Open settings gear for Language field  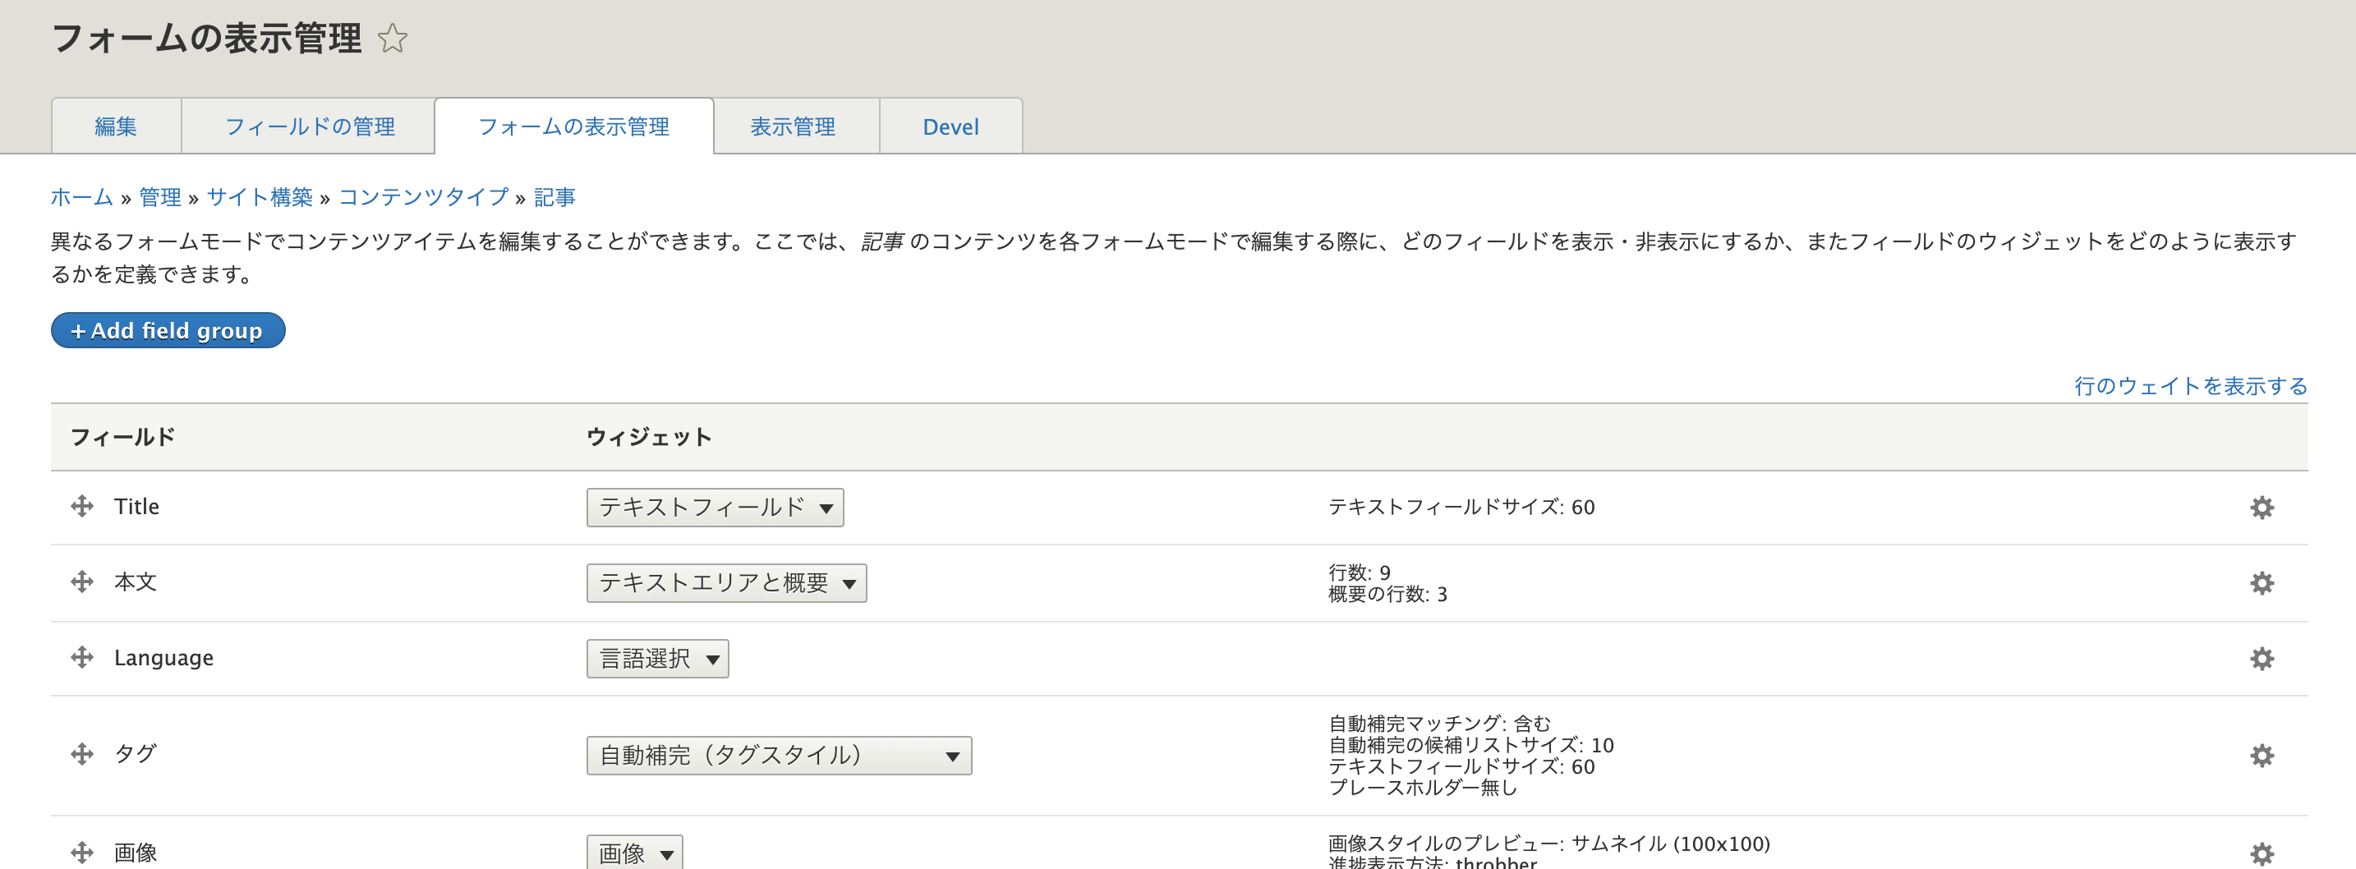pos(2261,659)
